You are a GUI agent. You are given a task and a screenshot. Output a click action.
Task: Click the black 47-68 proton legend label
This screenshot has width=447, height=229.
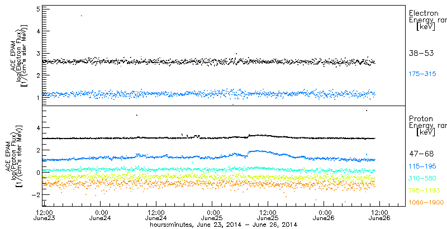(x=421, y=154)
